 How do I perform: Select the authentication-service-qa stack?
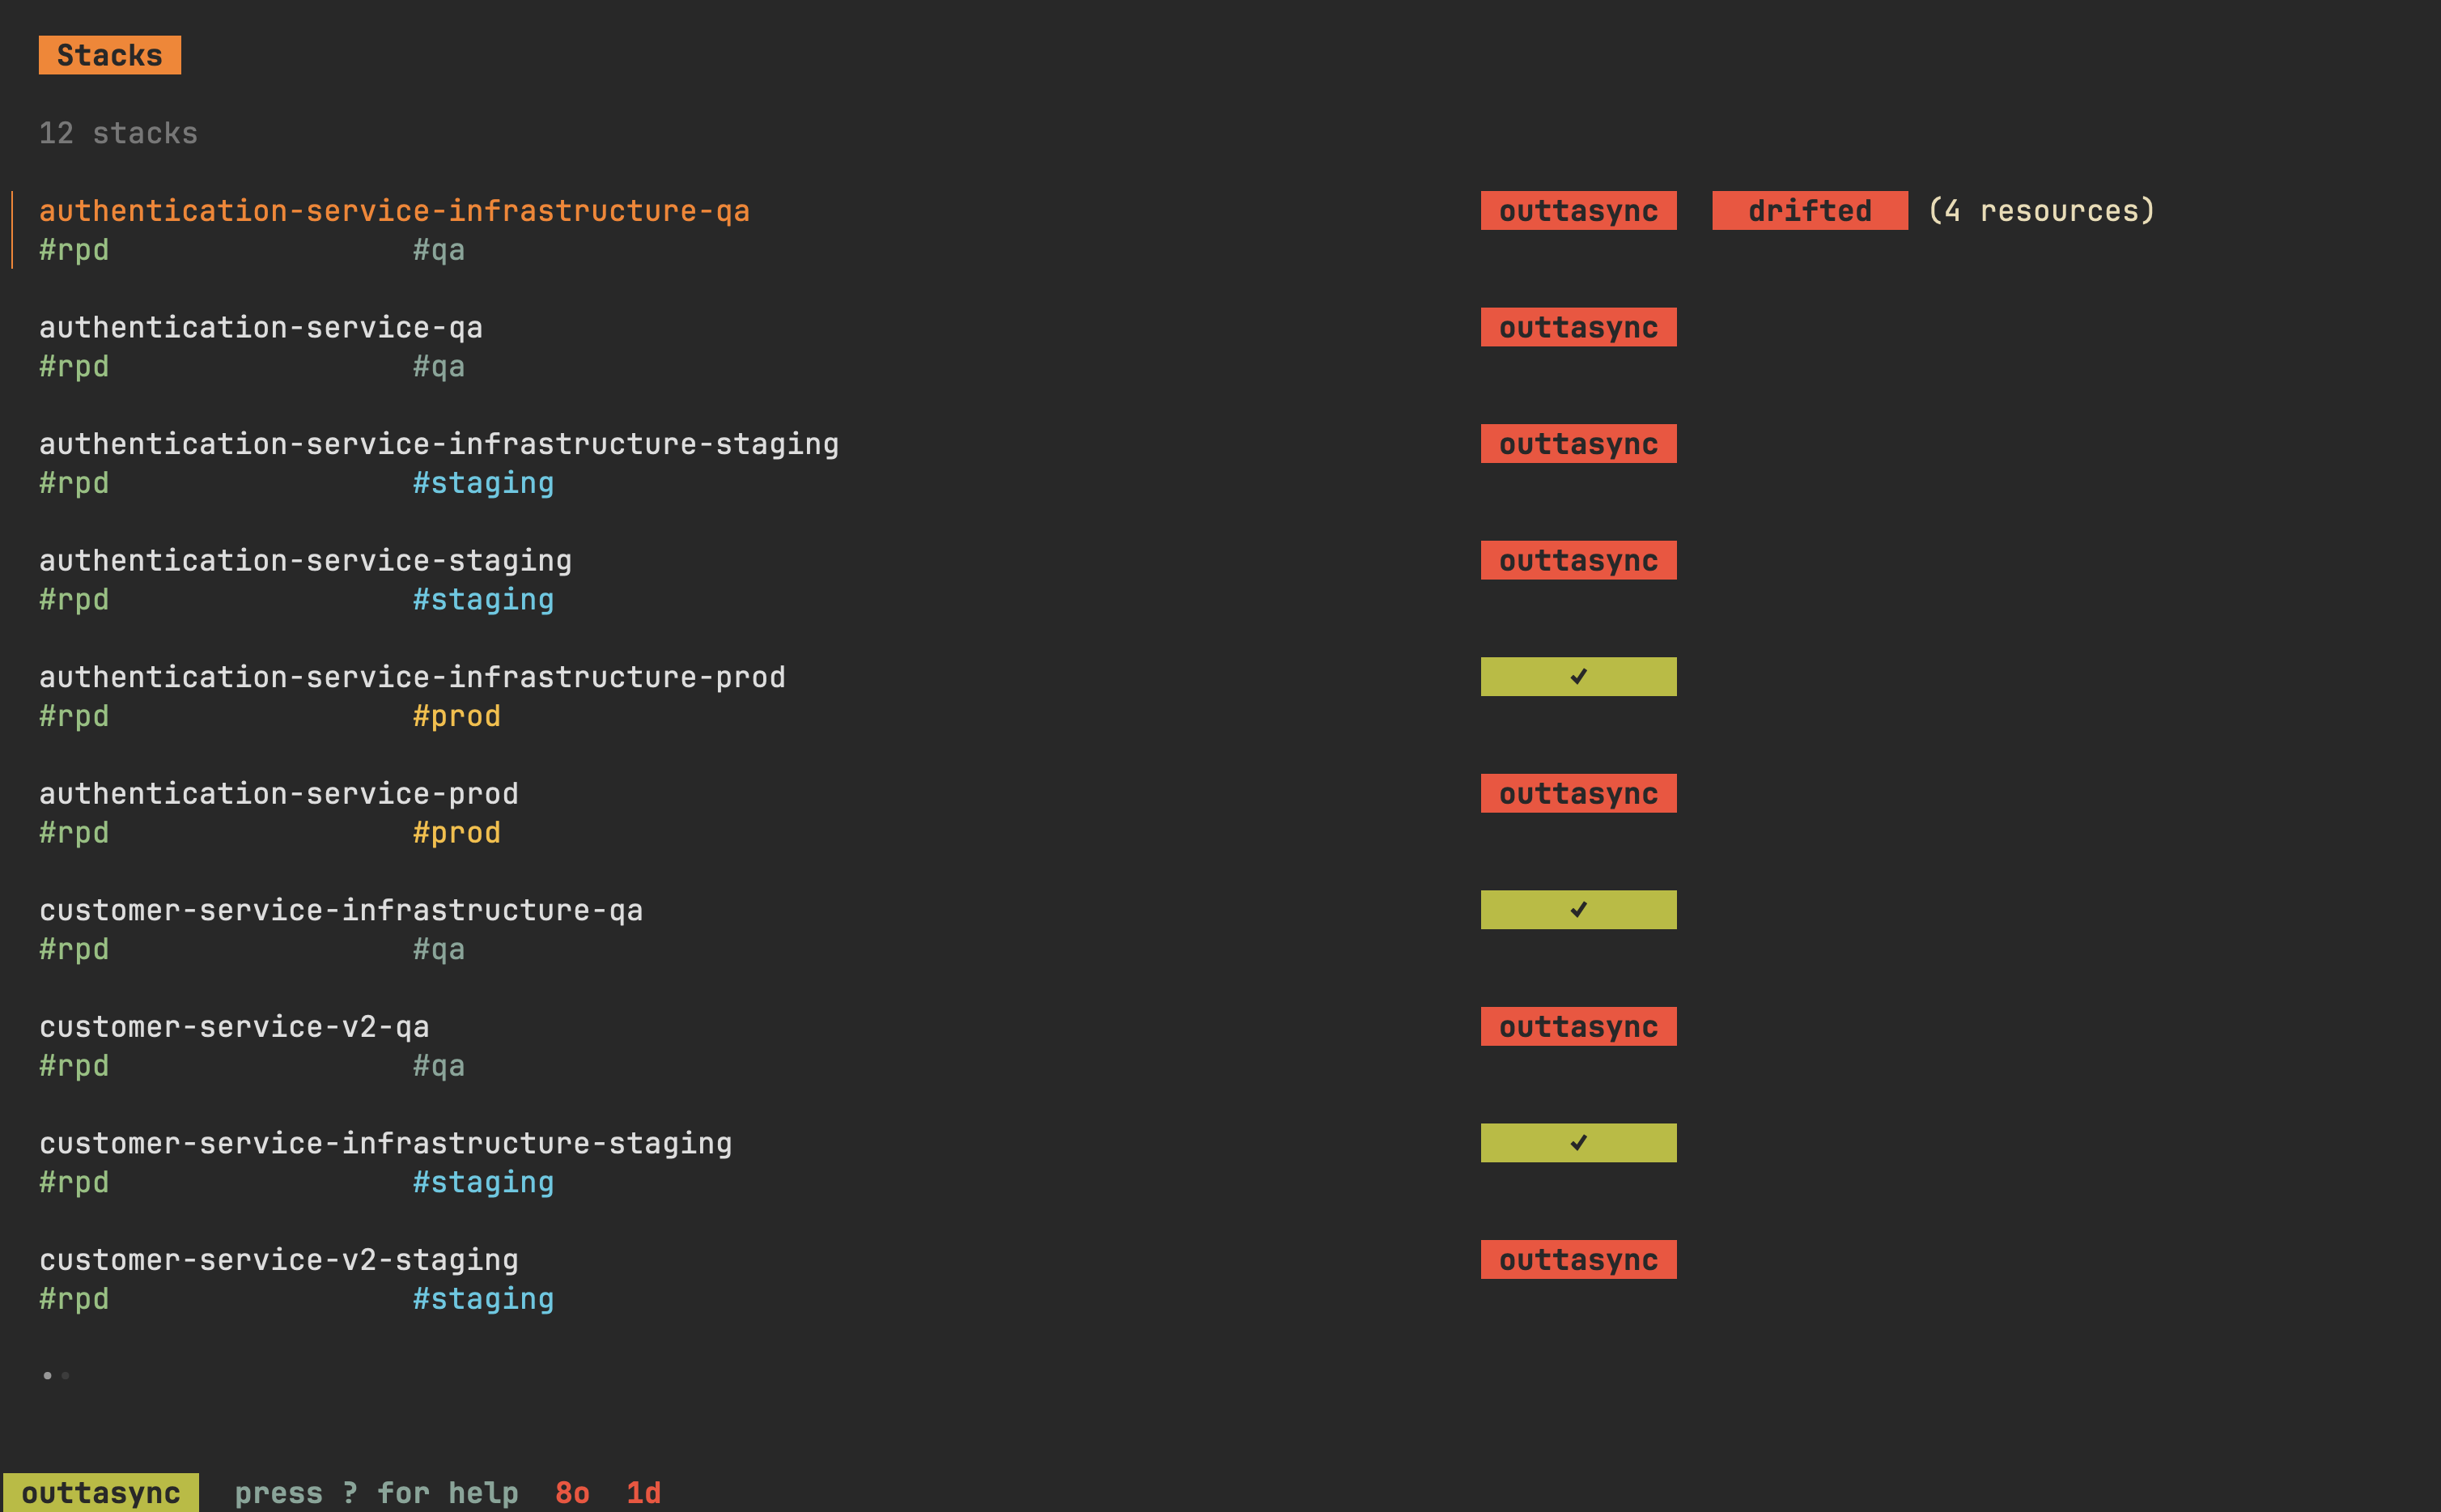[x=261, y=328]
